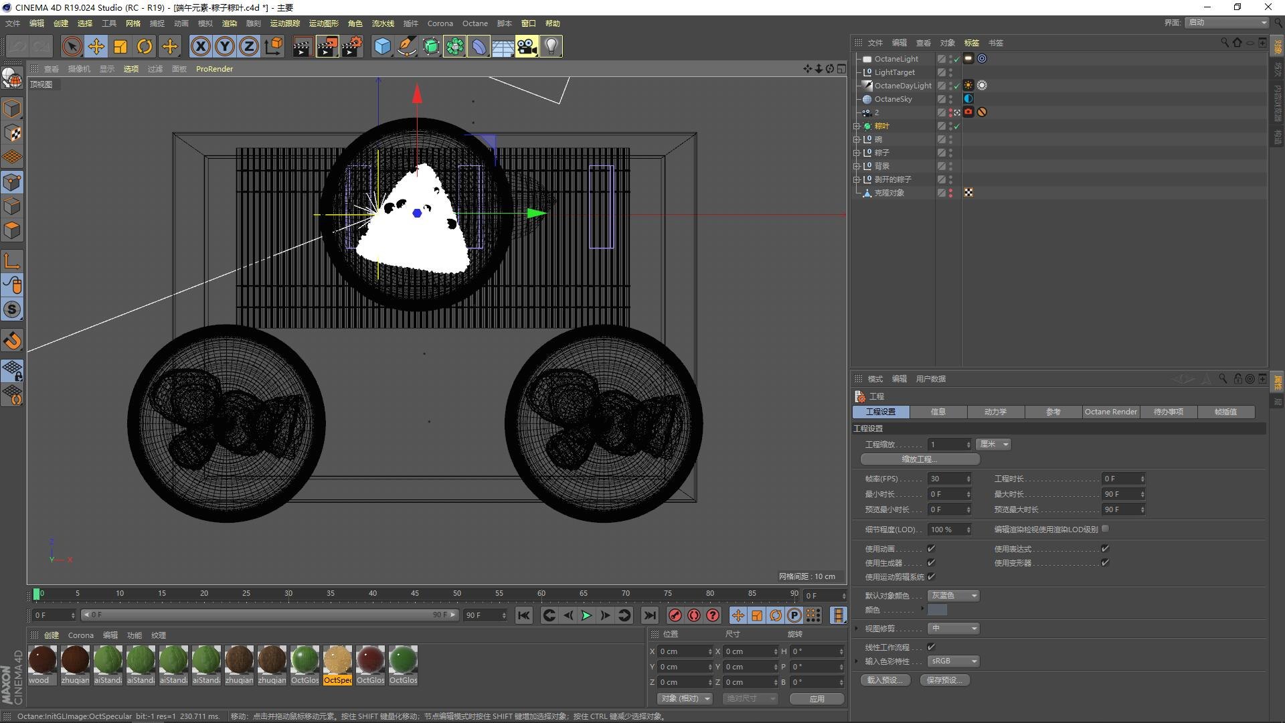The image size is (1285, 723).
Task: Open the 输入色彩特性 sRGB dropdown
Action: coord(954,661)
